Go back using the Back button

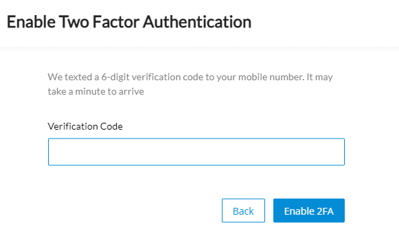tap(243, 211)
